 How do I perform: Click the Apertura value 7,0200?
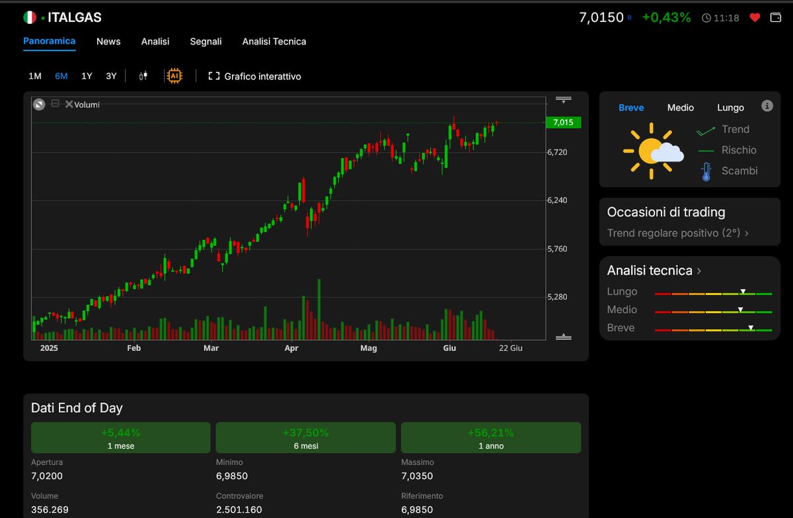[47, 476]
